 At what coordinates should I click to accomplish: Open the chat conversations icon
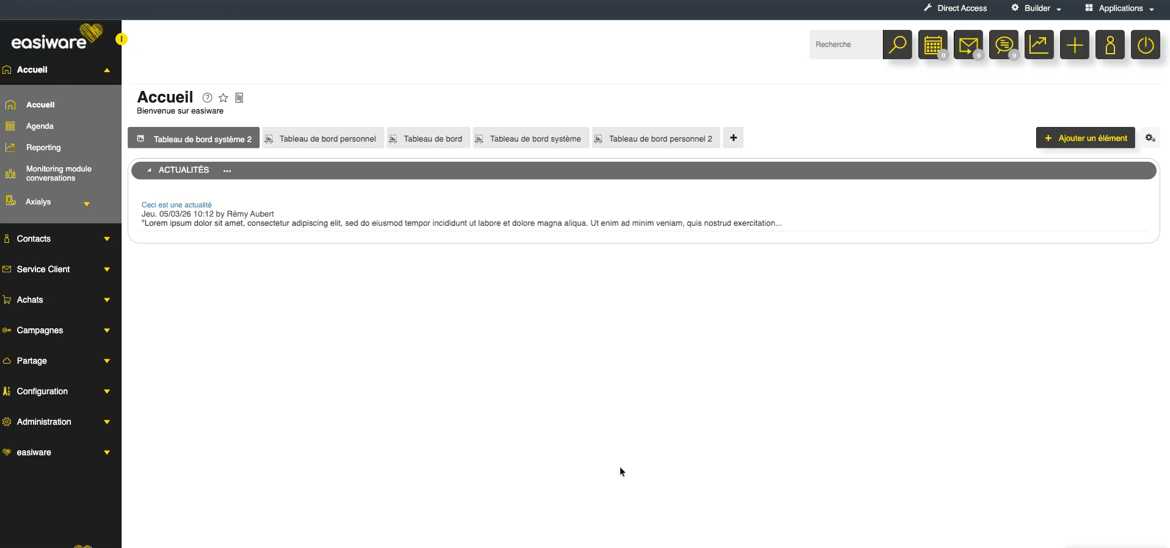pos(1003,45)
